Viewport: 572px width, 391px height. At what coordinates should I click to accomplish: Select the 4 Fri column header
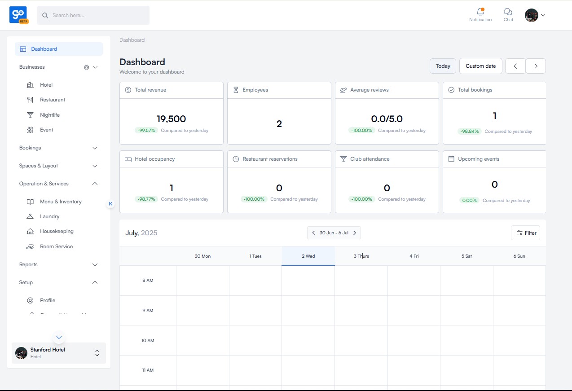(x=414, y=256)
